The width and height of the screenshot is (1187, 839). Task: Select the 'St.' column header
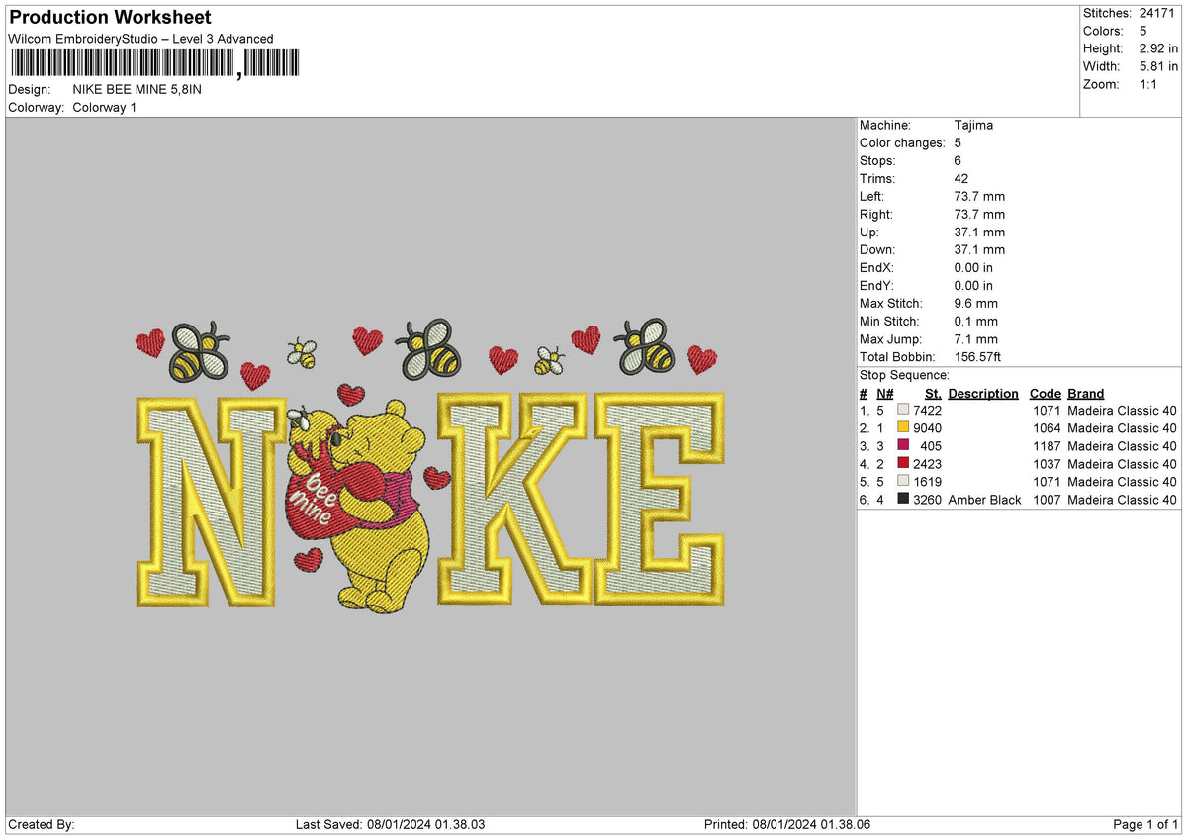pyautogui.click(x=933, y=394)
